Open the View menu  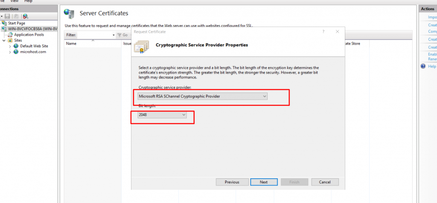point(14,1)
